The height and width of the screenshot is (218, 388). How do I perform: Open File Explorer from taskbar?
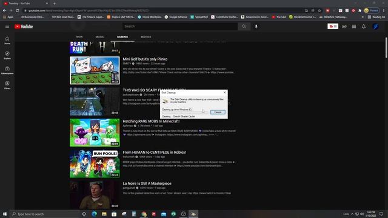click(104, 214)
